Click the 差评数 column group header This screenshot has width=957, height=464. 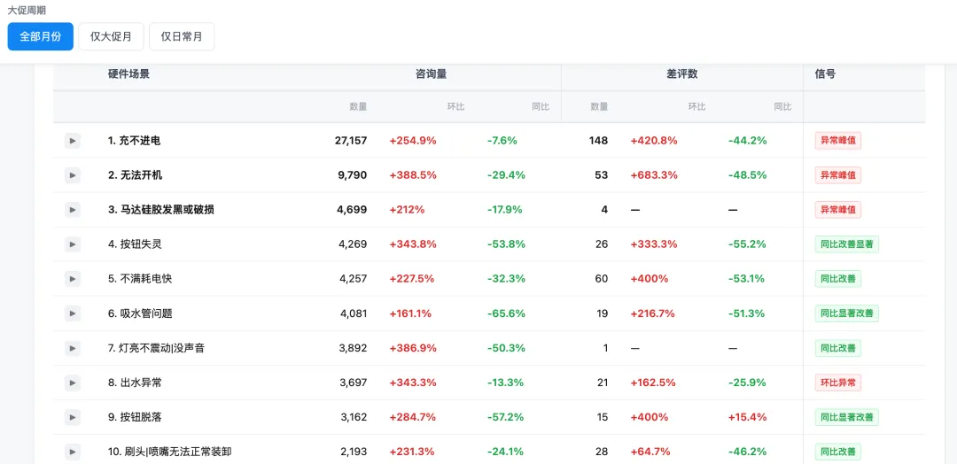[x=681, y=74]
